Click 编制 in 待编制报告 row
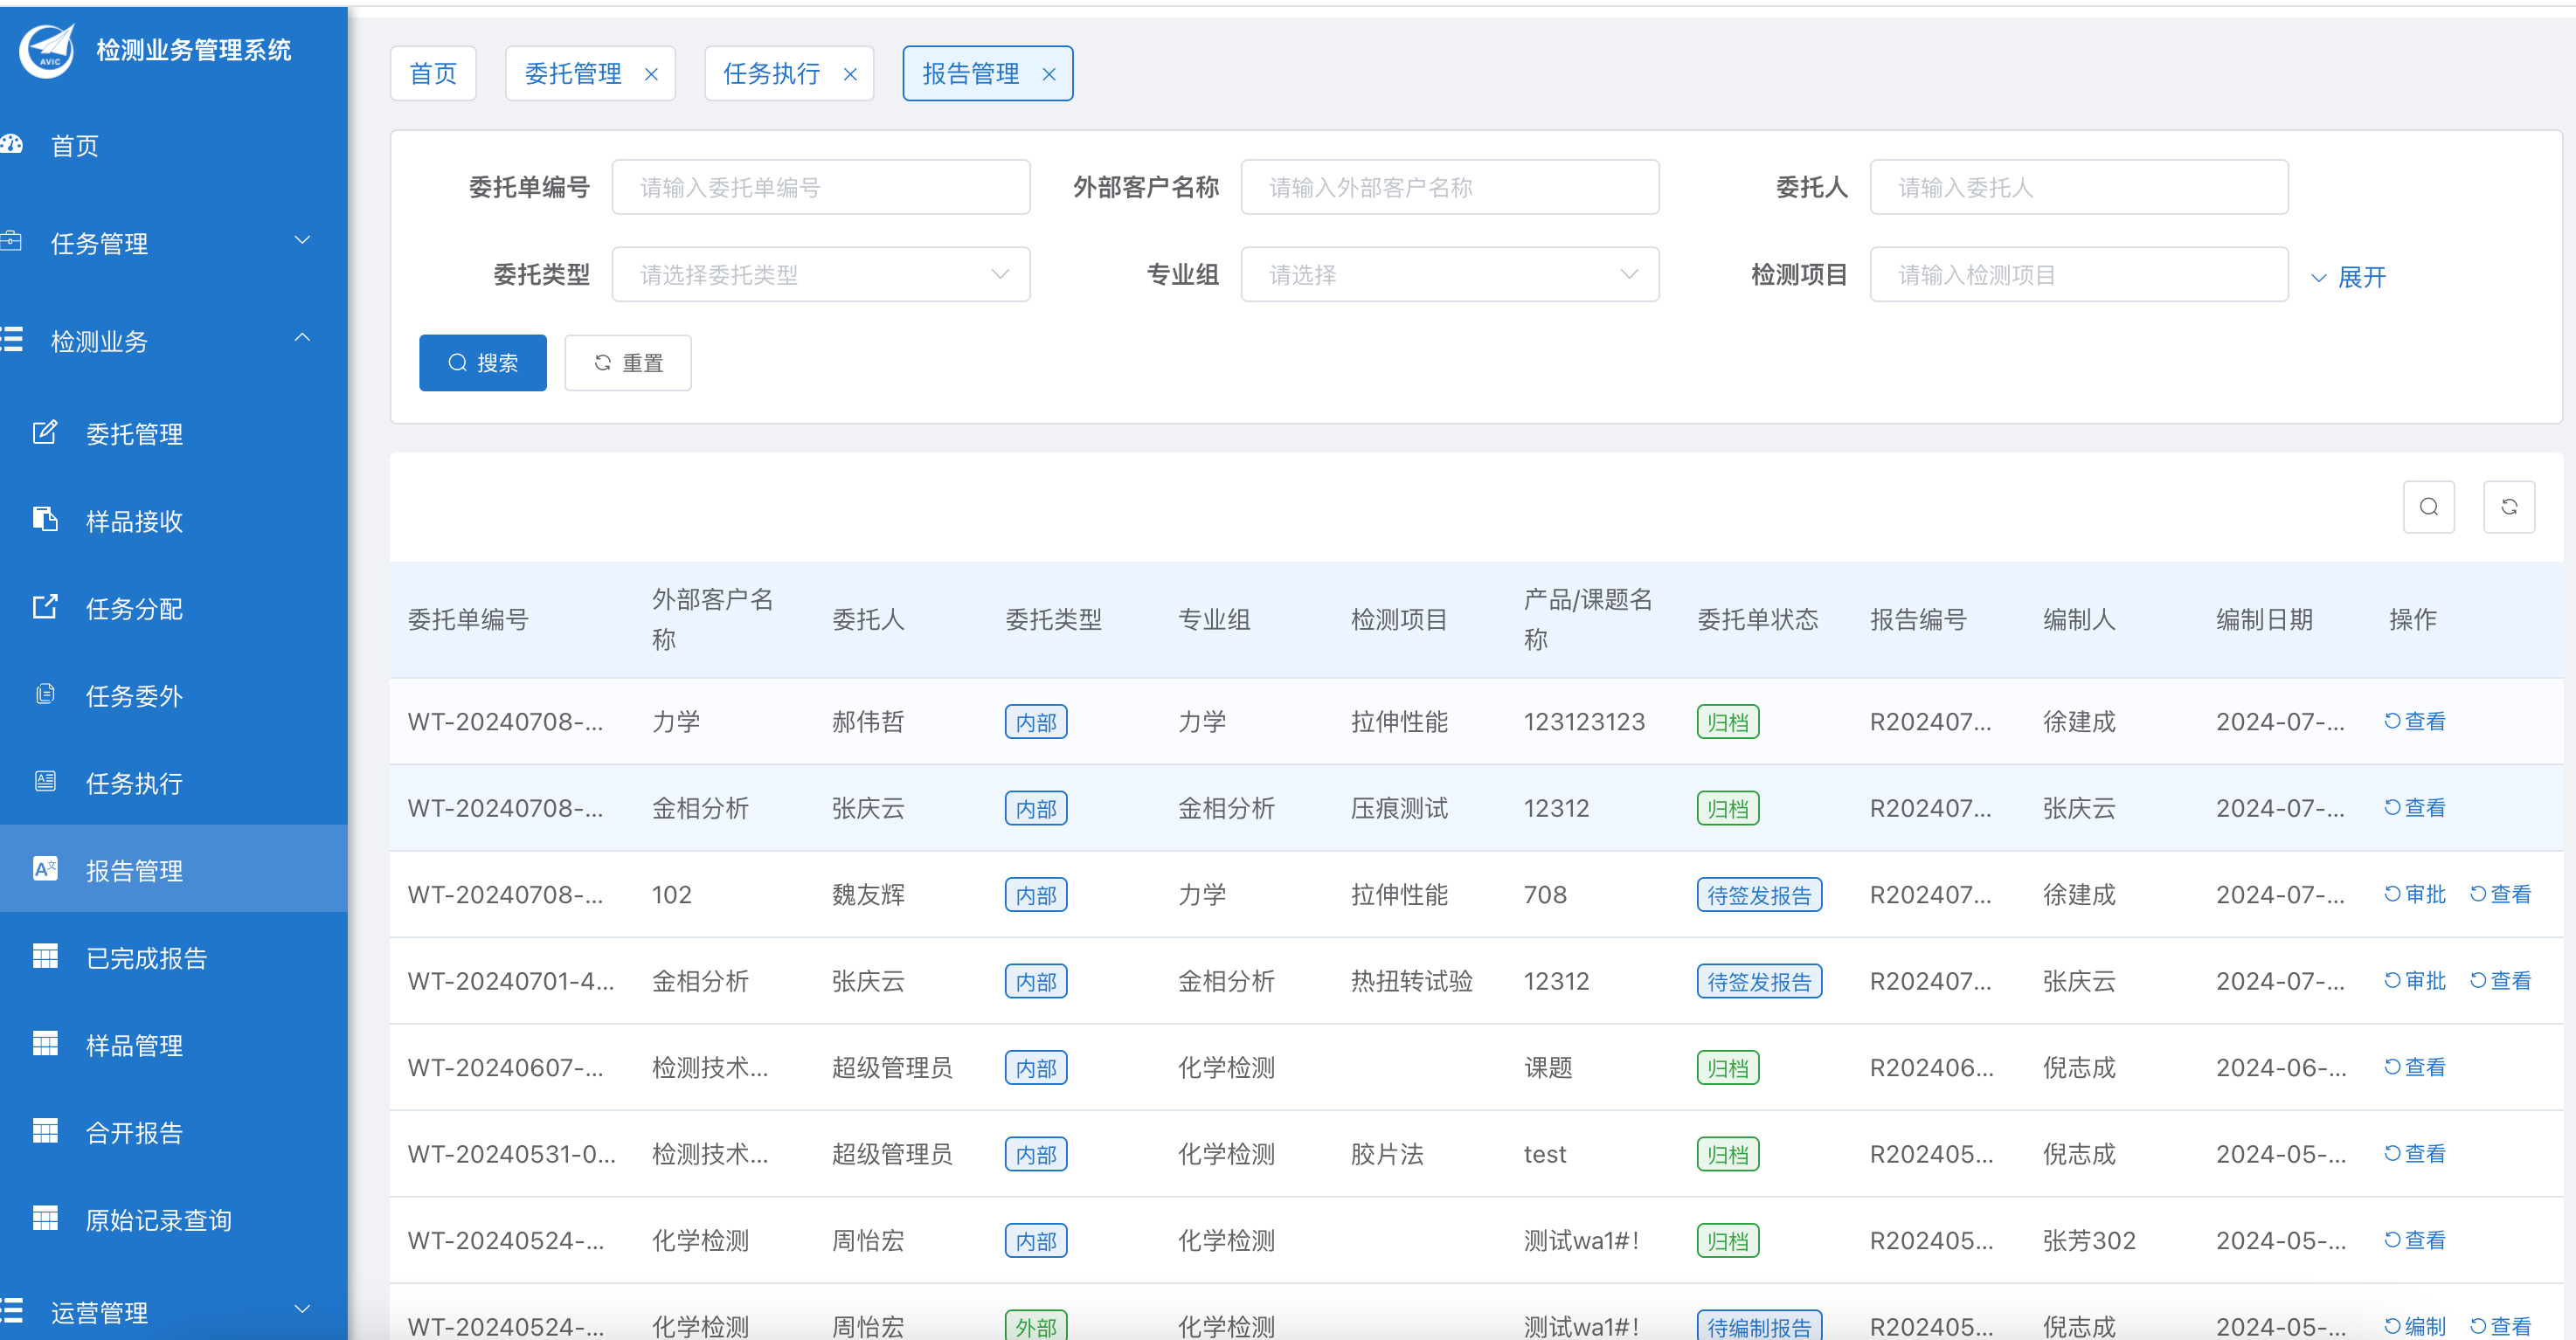 click(2415, 1326)
